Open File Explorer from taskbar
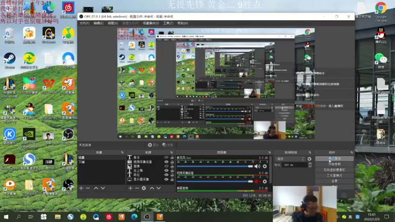The width and height of the screenshot is (395, 222). coord(57,217)
